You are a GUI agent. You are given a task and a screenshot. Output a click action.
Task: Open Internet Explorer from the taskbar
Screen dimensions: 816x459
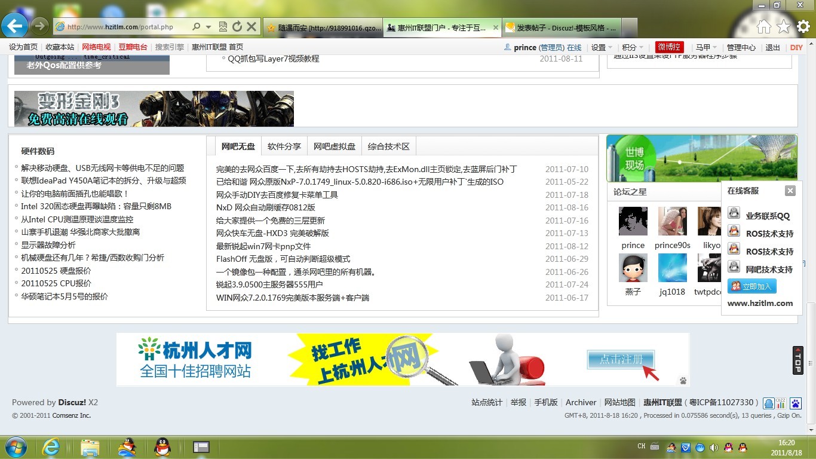[50, 447]
